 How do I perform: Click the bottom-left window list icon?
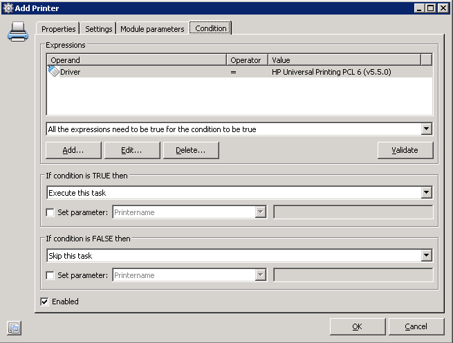[14, 328]
